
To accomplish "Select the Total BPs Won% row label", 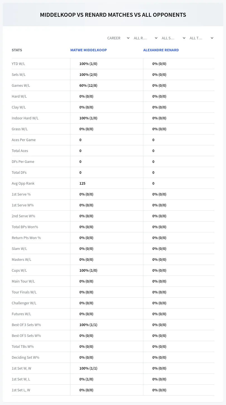I will tap(25, 227).
